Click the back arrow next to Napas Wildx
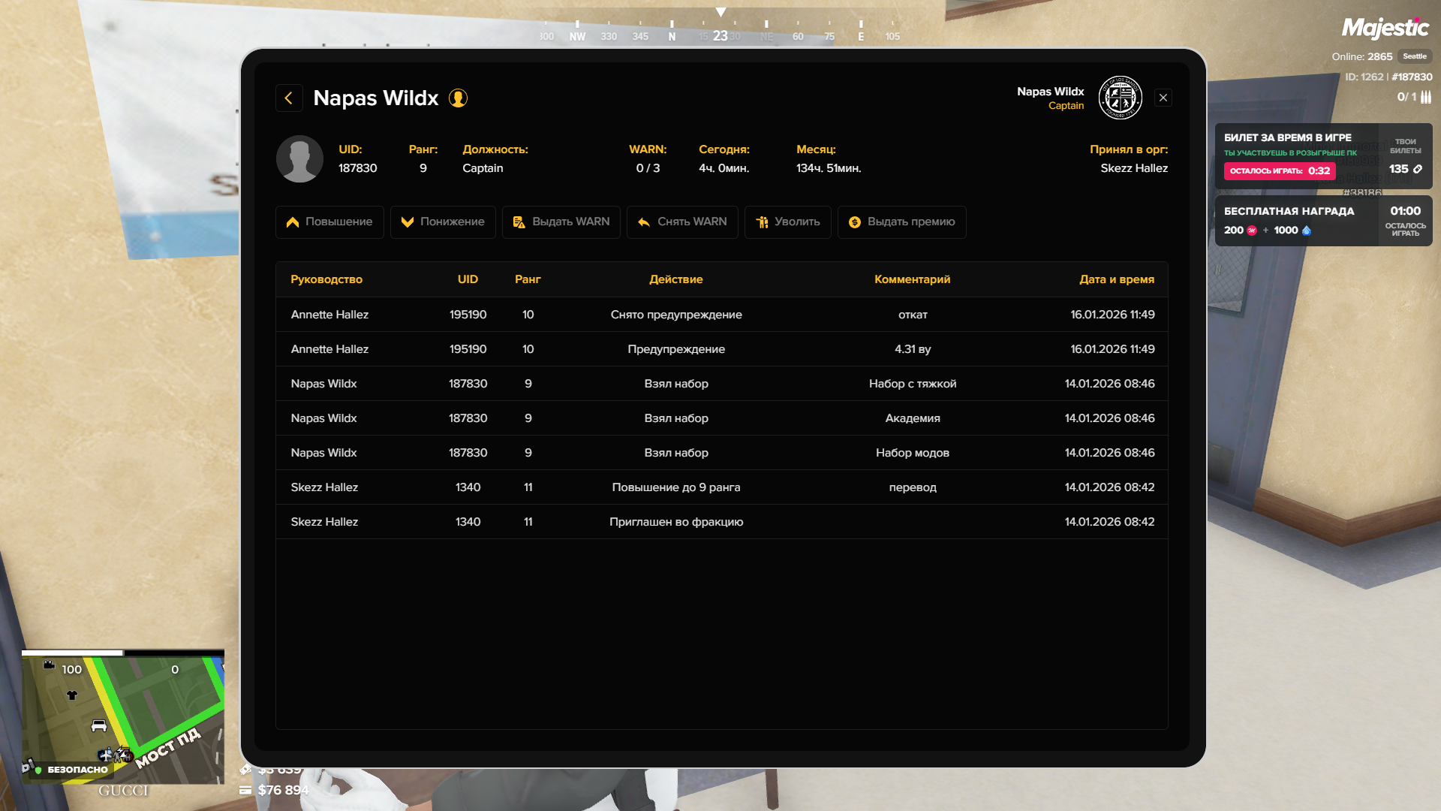 [289, 98]
